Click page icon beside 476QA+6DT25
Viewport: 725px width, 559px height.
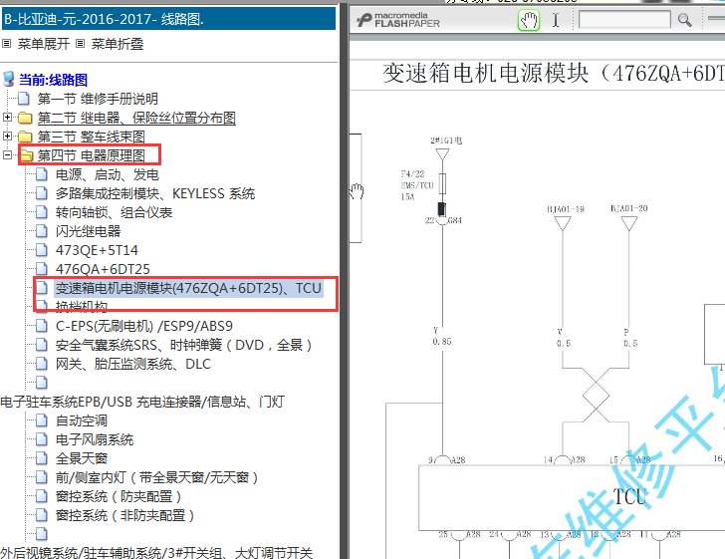(x=42, y=269)
